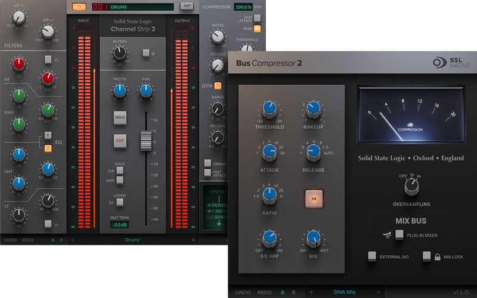
Task: Click the Channel Strip compressor RATIO knob
Action: click(218, 37)
